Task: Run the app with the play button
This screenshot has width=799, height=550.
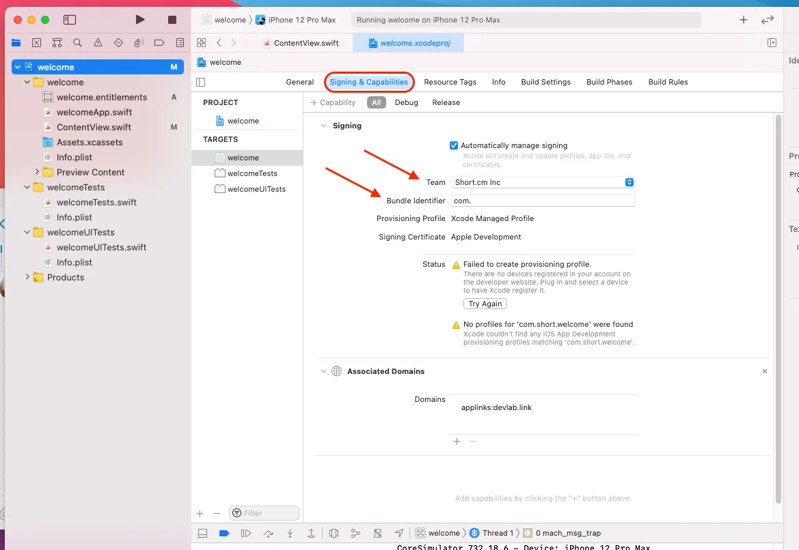Action: 140,20
